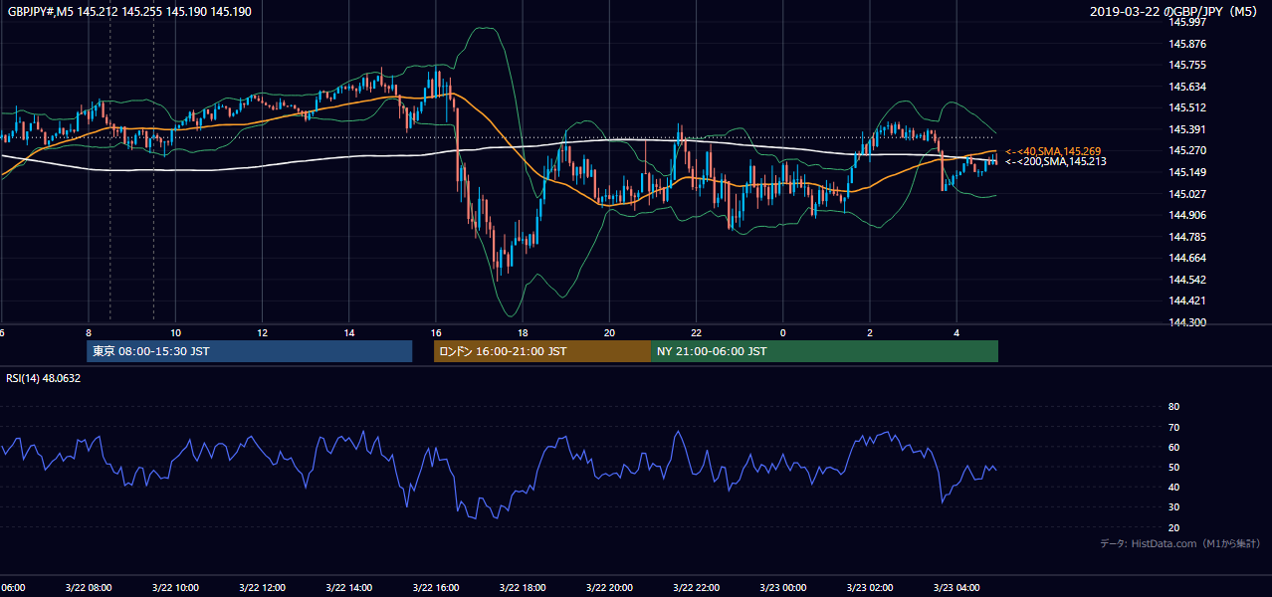The image size is (1272, 597).
Task: Click the RSI scale level 40
Action: 1173,488
